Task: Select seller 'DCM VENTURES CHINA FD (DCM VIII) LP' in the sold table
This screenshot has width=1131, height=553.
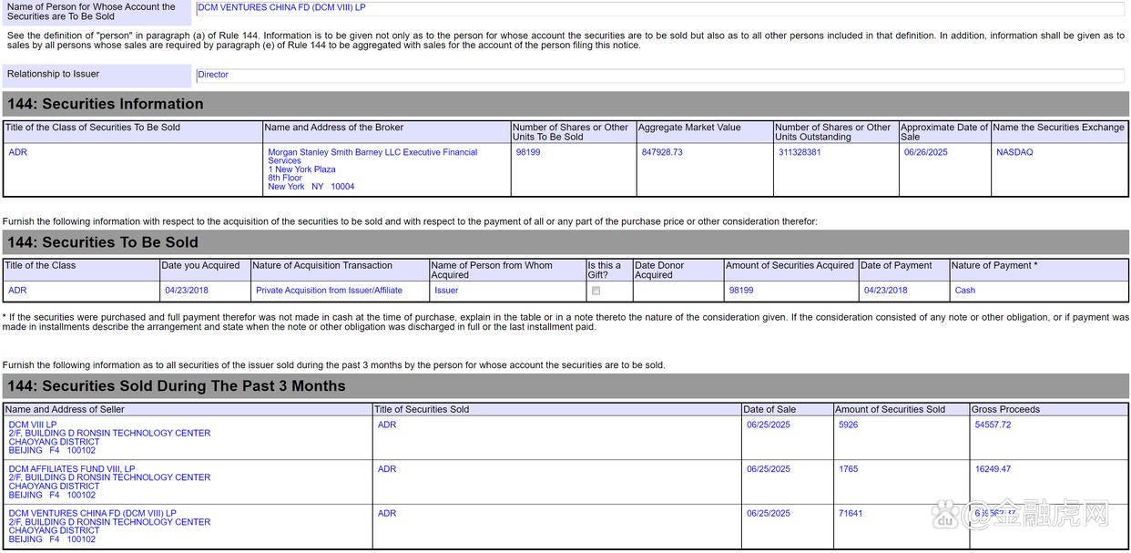Action: (x=93, y=513)
